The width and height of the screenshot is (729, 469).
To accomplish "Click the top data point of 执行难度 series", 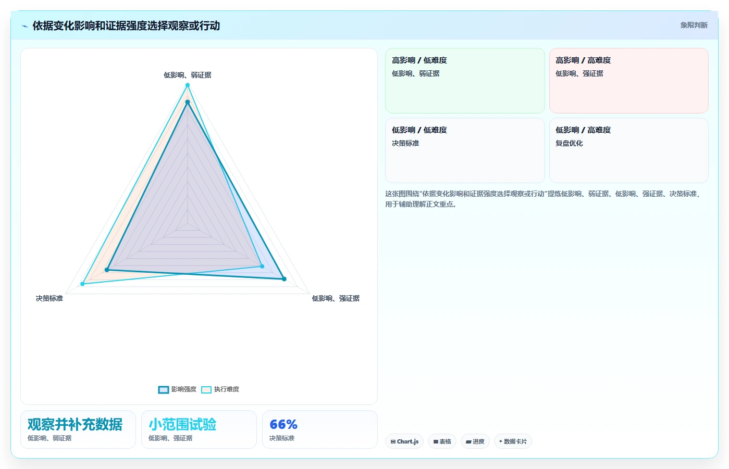I will click(188, 85).
